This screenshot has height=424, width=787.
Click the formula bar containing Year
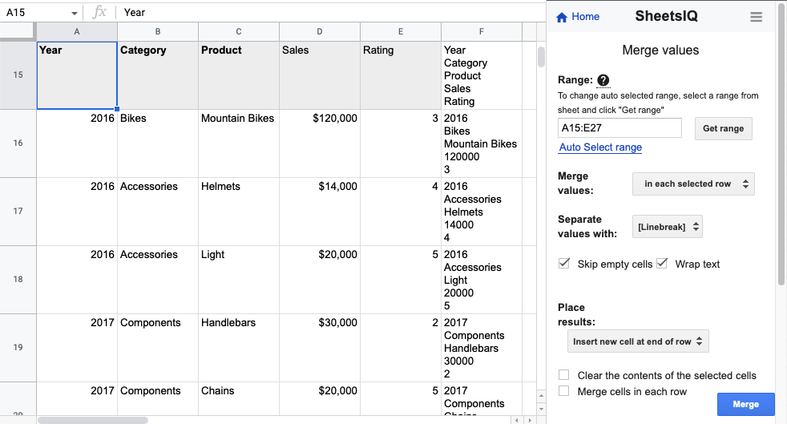point(331,13)
